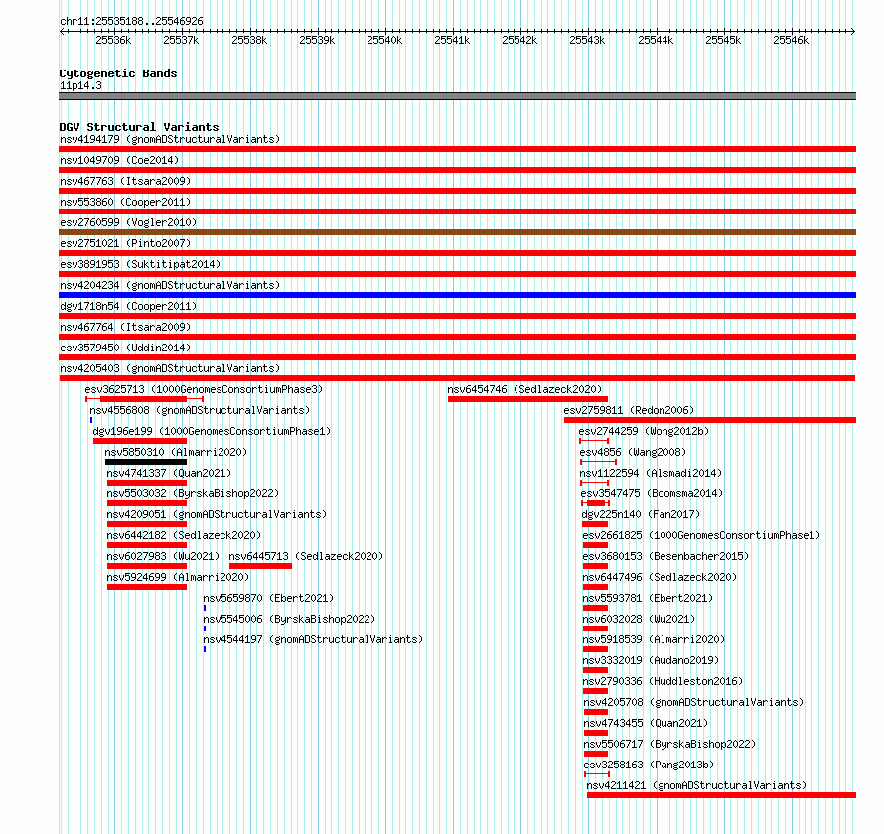Click nsv6447496 (Sedlazeck2020) label

660,577
